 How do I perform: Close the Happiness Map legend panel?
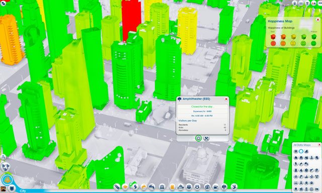coord(318,20)
